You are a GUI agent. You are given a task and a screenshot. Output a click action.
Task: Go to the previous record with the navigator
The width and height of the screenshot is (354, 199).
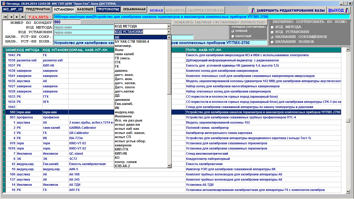[11, 17]
